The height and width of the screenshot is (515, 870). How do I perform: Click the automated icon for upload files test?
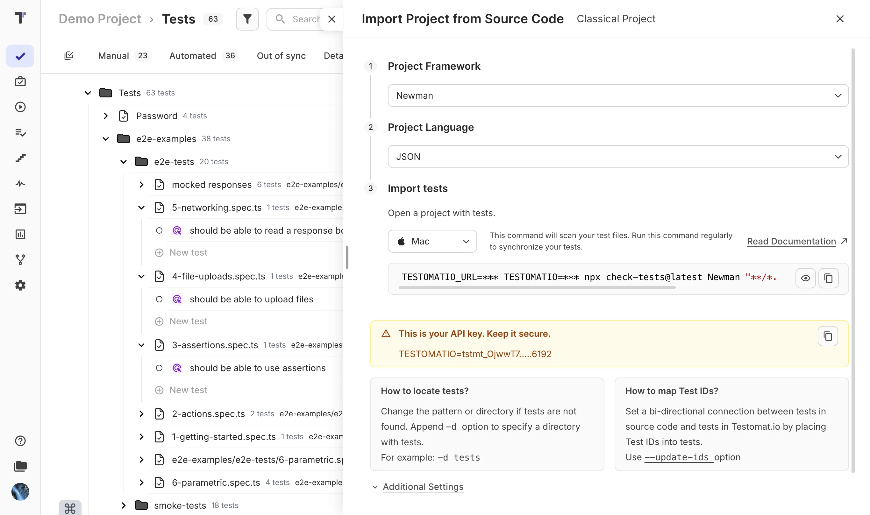pos(177,299)
